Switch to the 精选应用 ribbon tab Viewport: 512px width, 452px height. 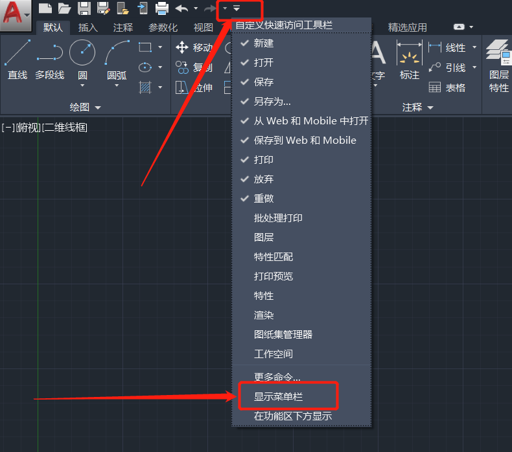click(x=407, y=27)
